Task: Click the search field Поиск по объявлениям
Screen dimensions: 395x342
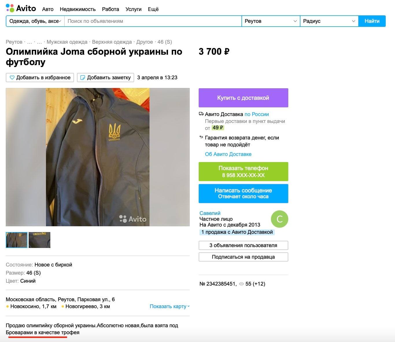Action: [x=153, y=21]
